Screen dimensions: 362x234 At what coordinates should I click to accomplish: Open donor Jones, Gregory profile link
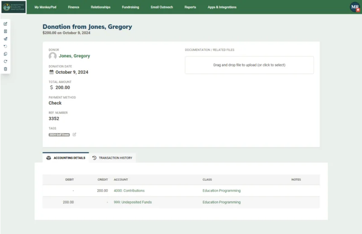coord(74,56)
